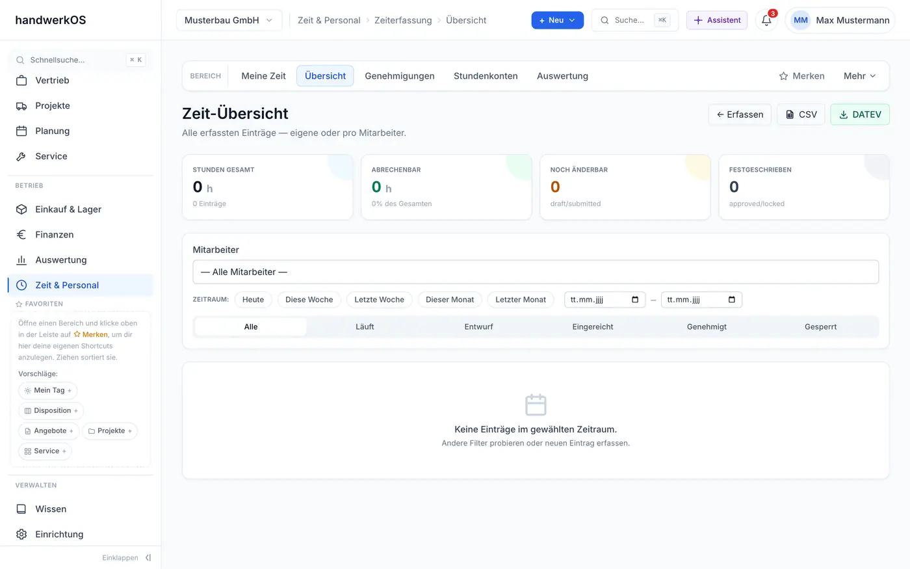Open the Alle Mitarbeiter select box
Image resolution: width=910 pixels, height=569 pixels.
point(536,272)
